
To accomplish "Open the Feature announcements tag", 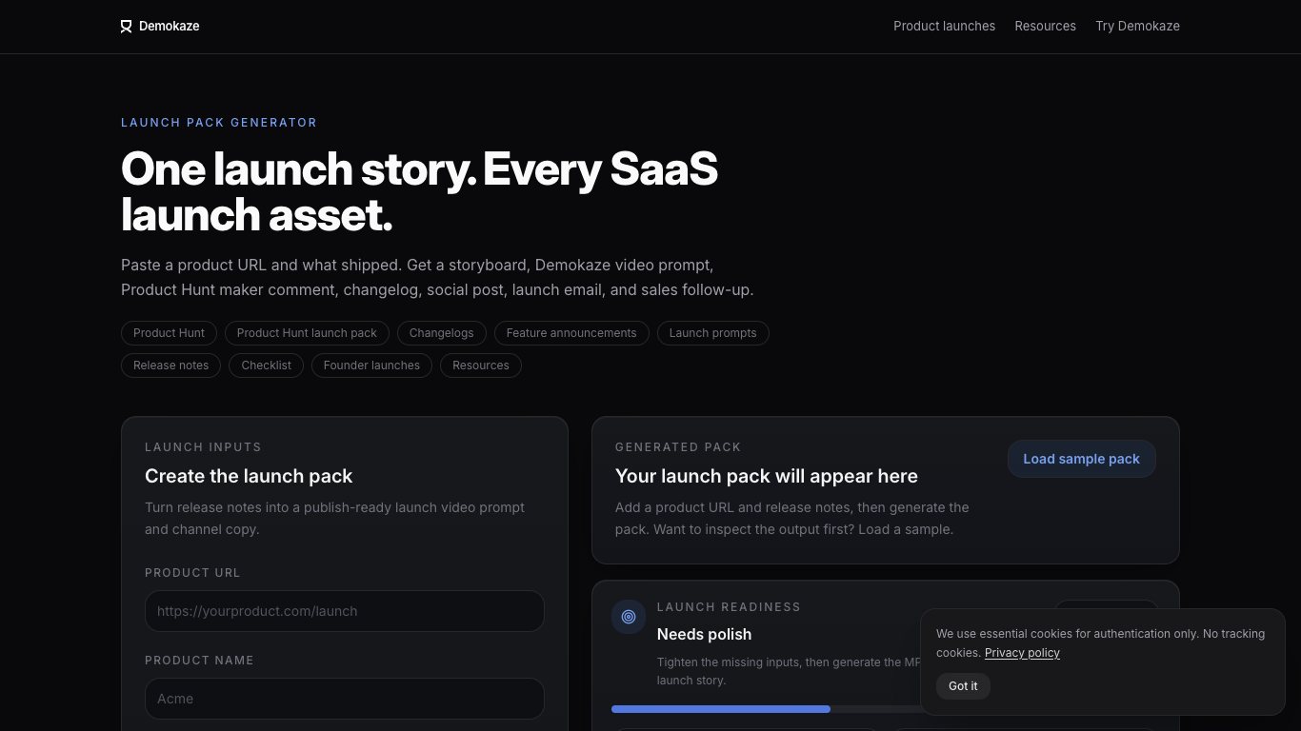I will pos(571,333).
